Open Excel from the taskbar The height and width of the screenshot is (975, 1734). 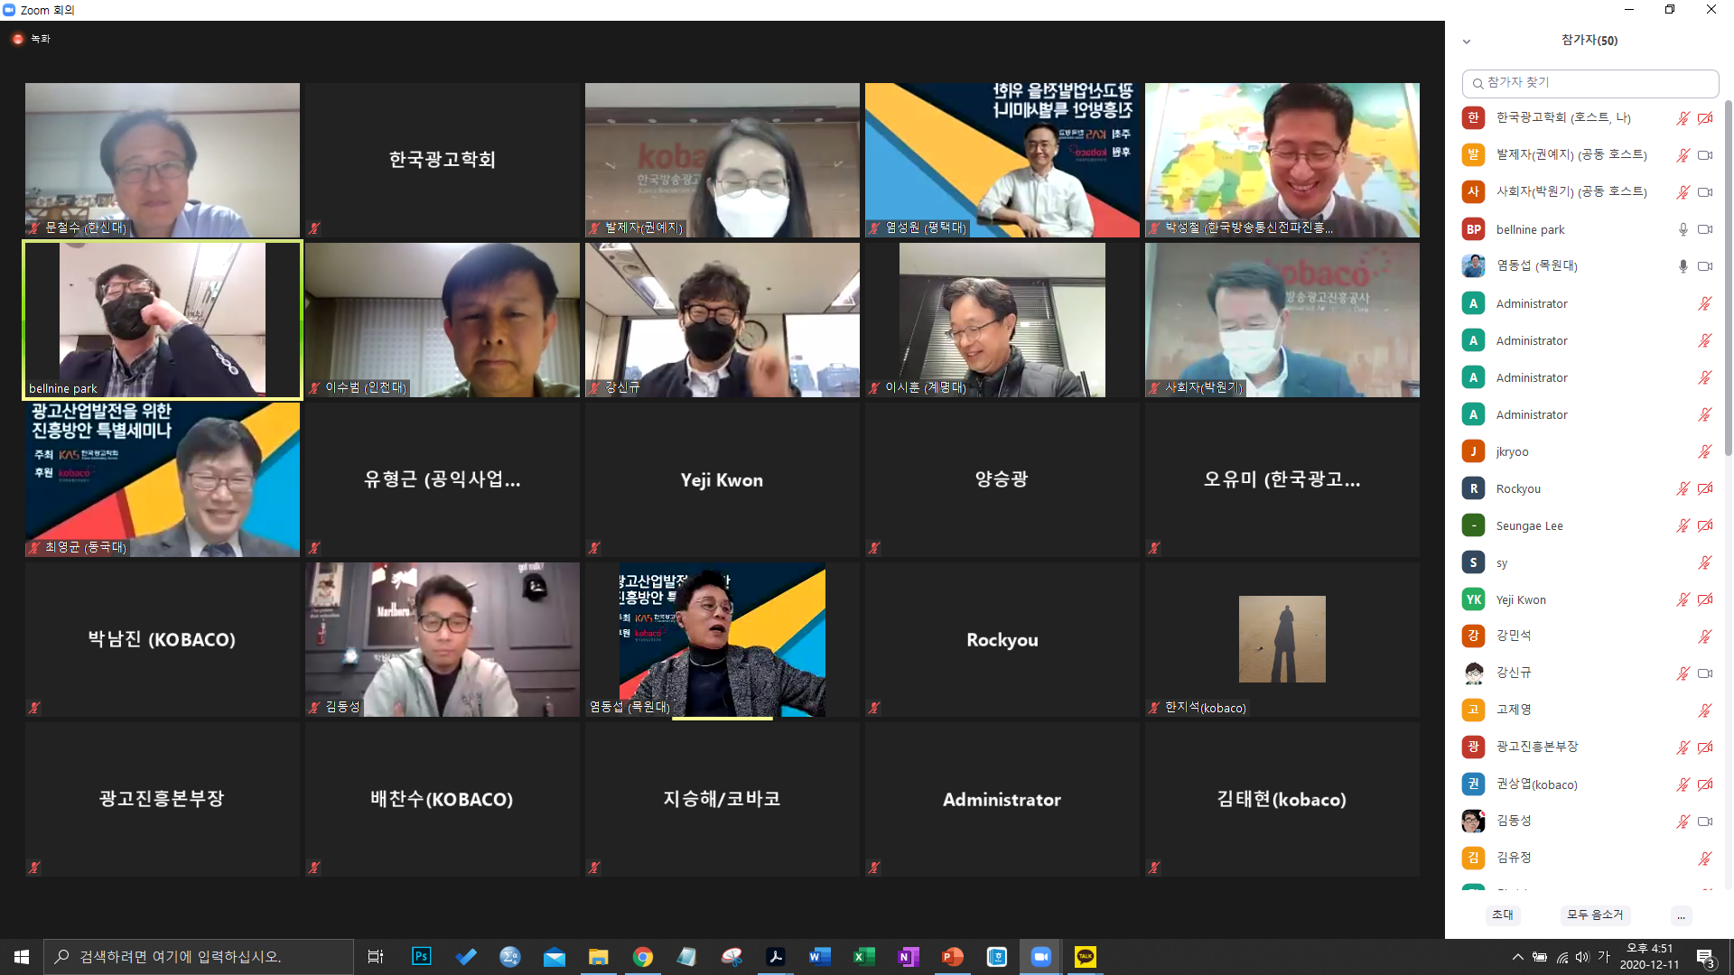[x=863, y=957]
